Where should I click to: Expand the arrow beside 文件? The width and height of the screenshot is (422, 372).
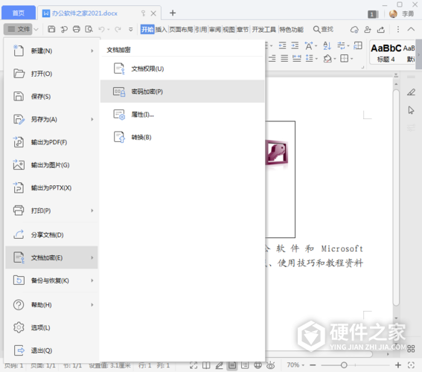pos(36,29)
